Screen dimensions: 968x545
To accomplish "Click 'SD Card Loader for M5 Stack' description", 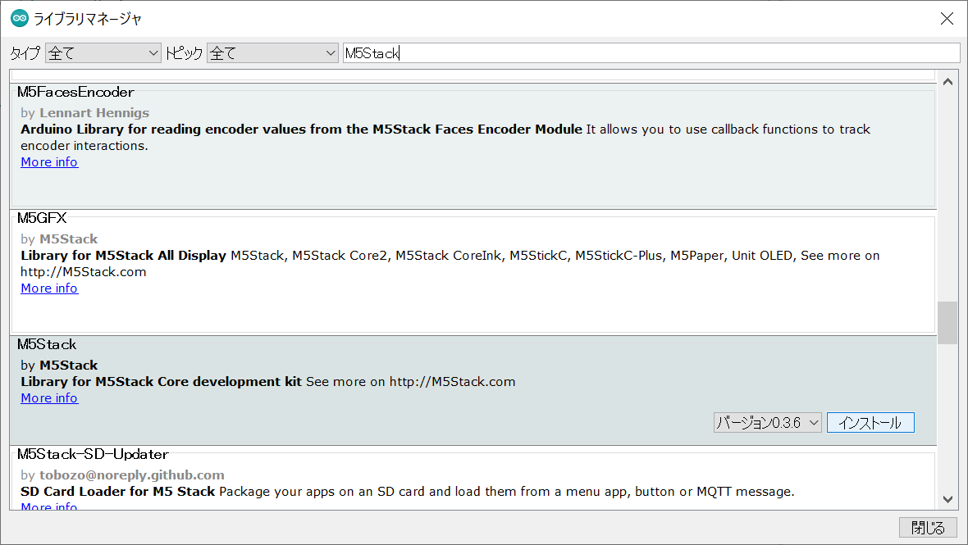I will pos(118,492).
